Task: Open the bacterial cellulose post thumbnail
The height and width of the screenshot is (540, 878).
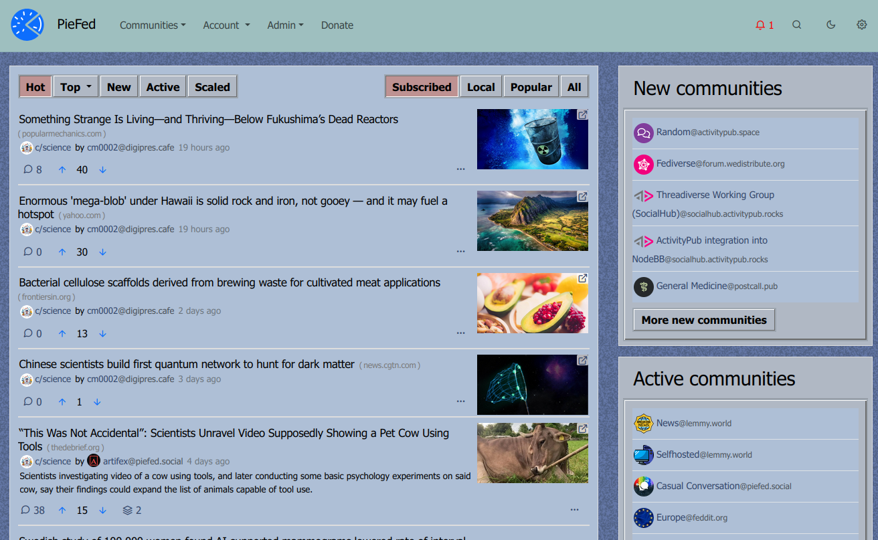Action: [x=532, y=303]
